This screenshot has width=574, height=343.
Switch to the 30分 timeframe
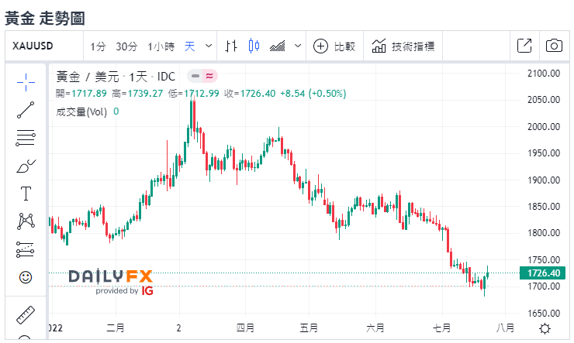126,46
